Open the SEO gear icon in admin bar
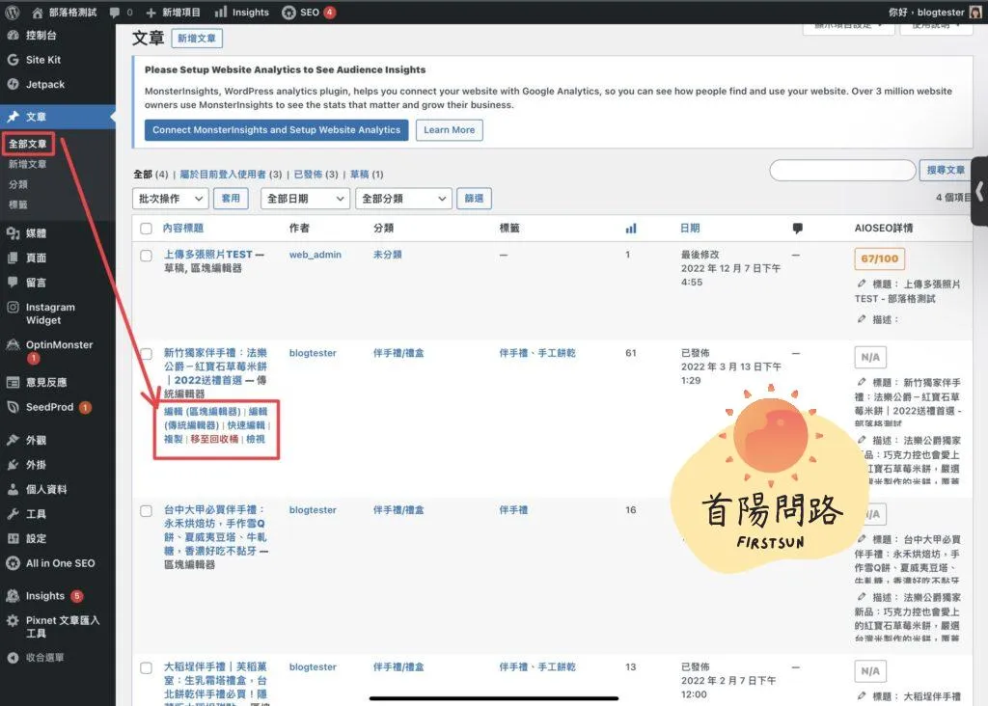This screenshot has height=706, width=988. point(288,13)
